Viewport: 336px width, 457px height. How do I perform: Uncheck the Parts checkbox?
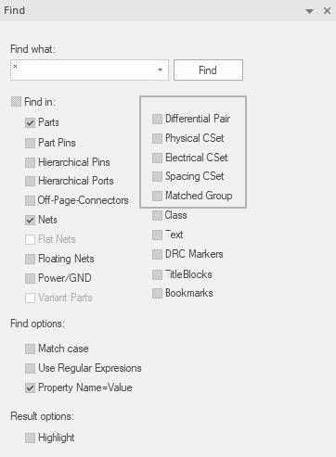point(30,122)
